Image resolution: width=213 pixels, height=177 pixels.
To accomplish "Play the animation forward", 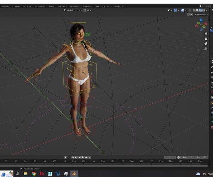I will (83, 157).
